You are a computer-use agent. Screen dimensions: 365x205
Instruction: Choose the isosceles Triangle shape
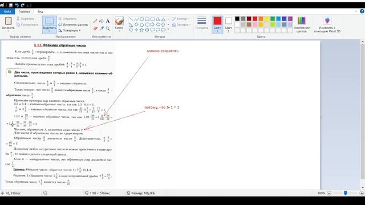(x=163, y=19)
